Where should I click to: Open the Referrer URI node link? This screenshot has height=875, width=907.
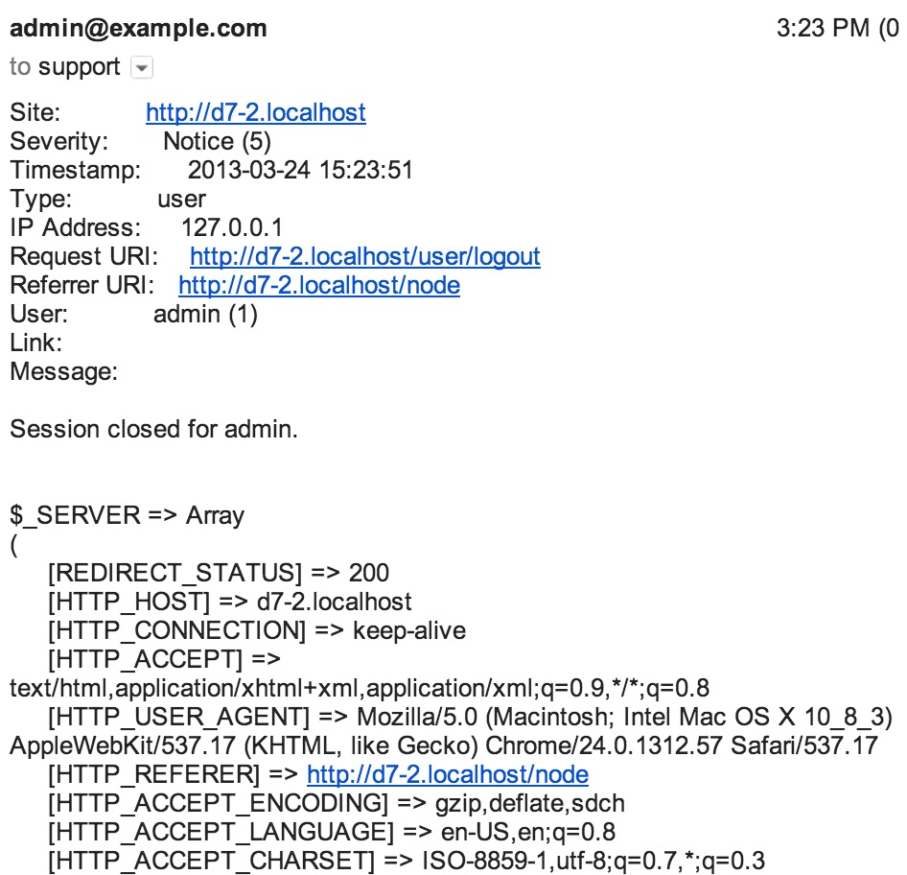tap(319, 285)
